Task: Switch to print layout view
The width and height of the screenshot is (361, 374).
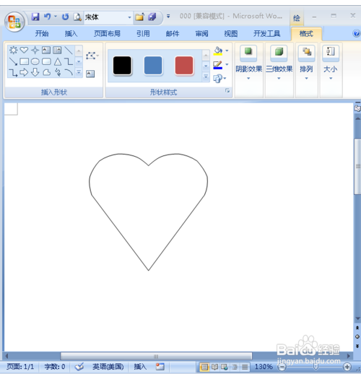Action: coord(204,367)
